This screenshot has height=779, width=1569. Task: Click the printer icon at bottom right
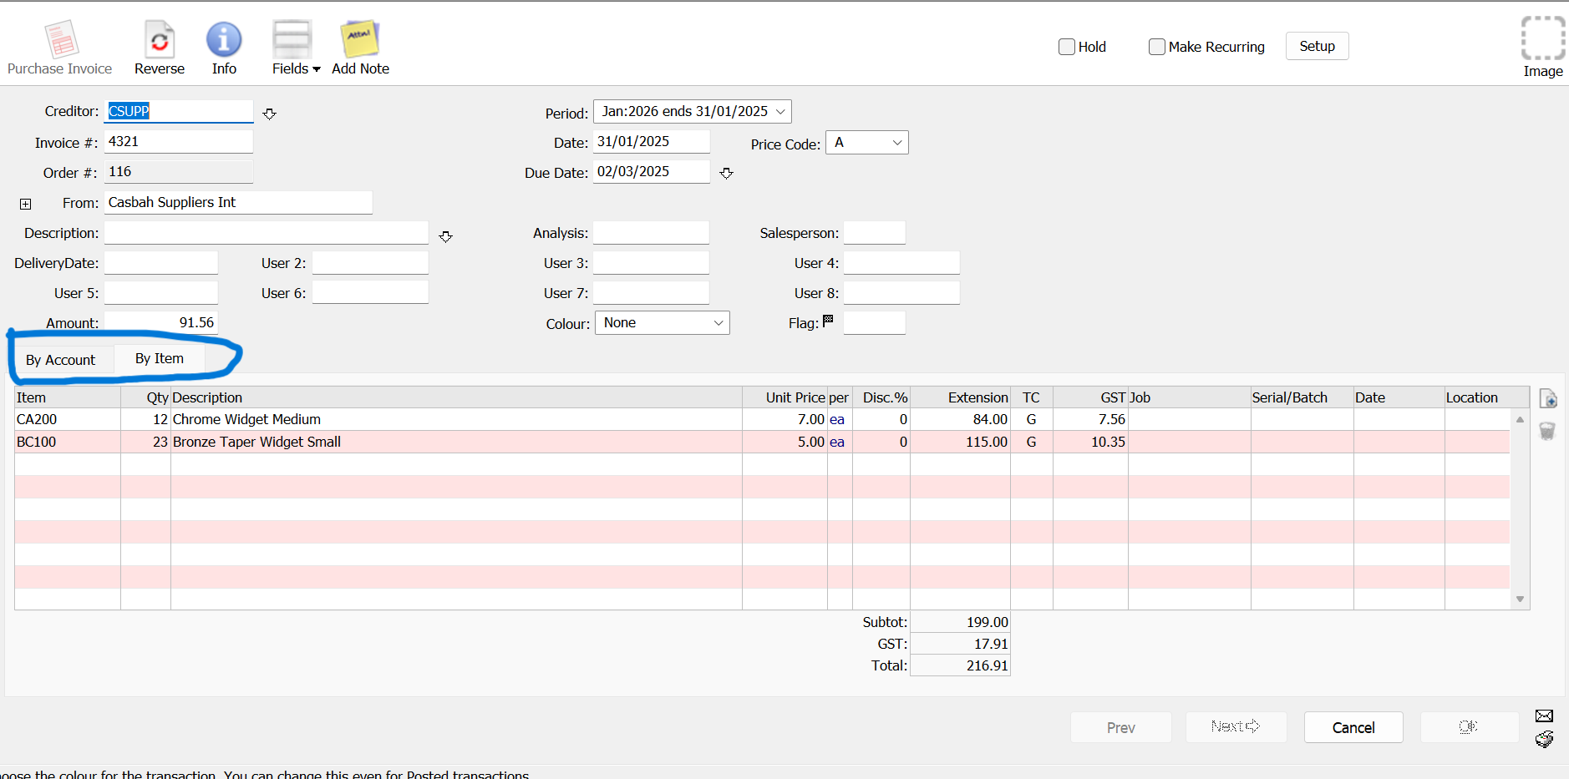[1544, 739]
